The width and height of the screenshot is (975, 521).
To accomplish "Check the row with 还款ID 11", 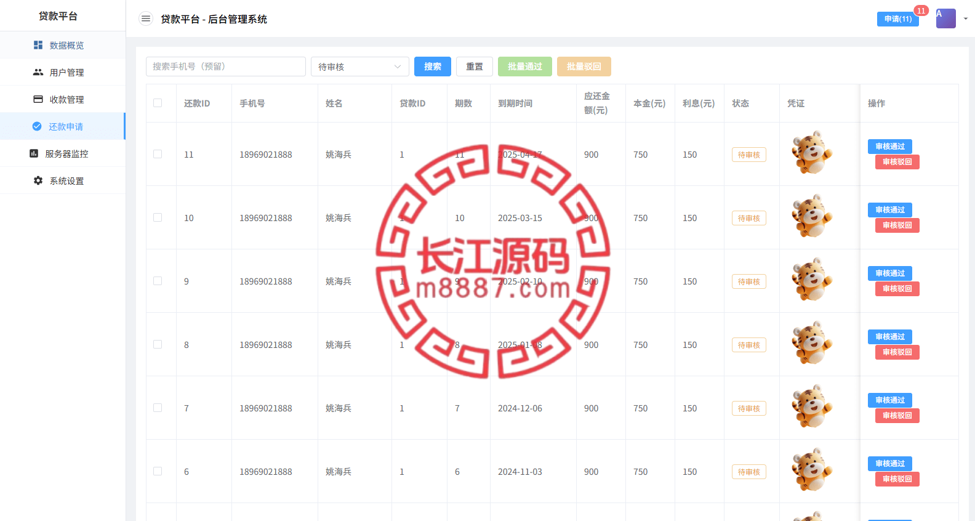I will [x=158, y=154].
